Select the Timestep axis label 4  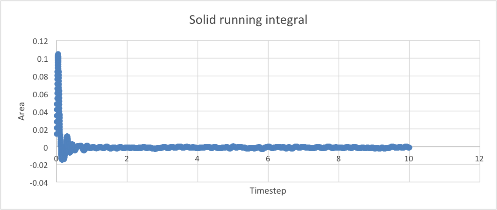197,159
